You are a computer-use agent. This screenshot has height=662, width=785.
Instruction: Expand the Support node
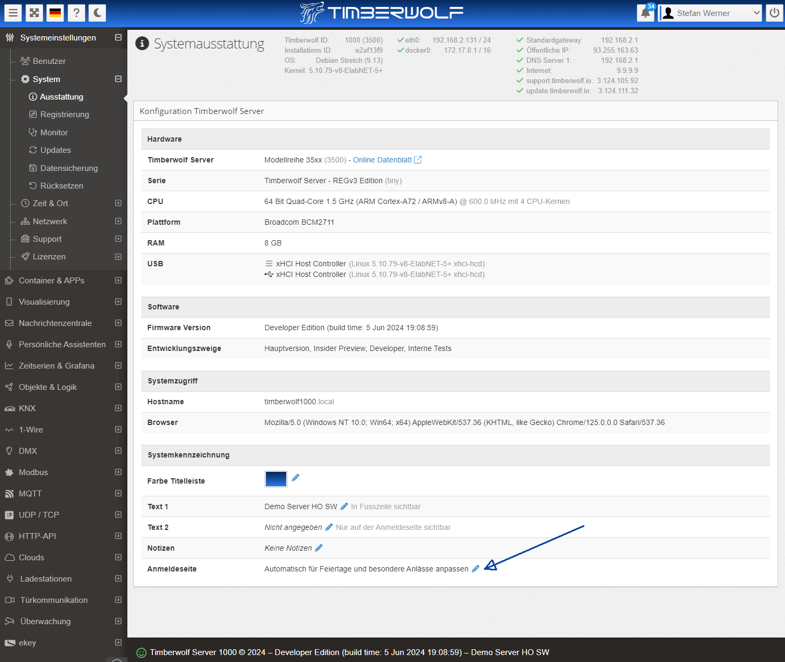tap(118, 239)
